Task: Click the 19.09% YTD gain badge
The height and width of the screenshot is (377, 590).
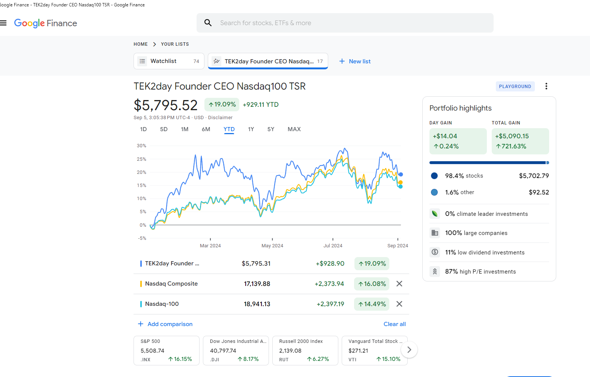Action: 222,105
